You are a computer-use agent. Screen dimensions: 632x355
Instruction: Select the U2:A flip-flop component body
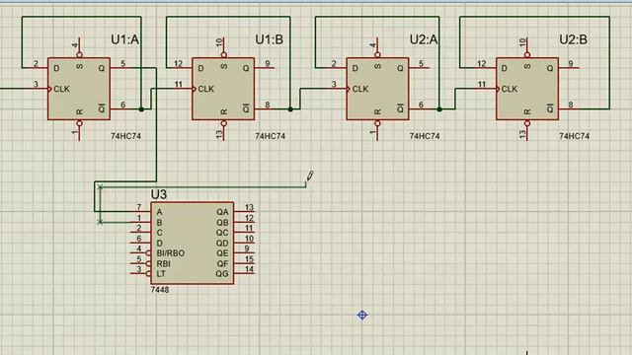tap(377, 89)
